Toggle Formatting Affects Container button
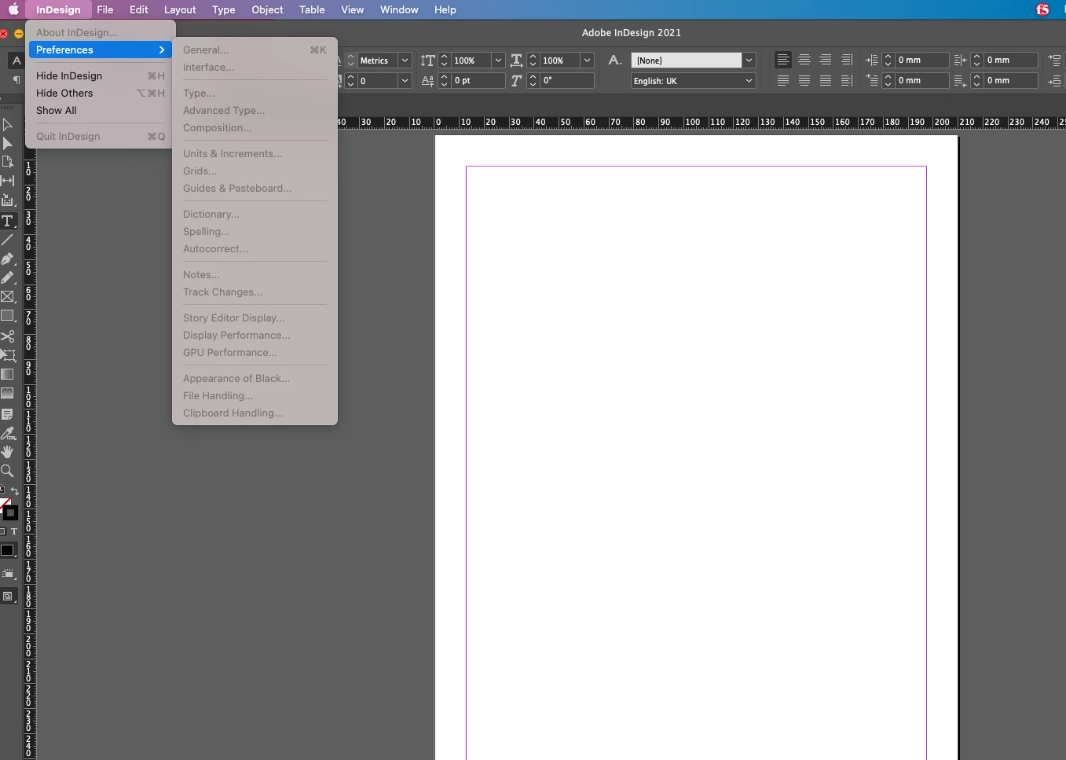Screen dimensions: 1066x760 2,531
